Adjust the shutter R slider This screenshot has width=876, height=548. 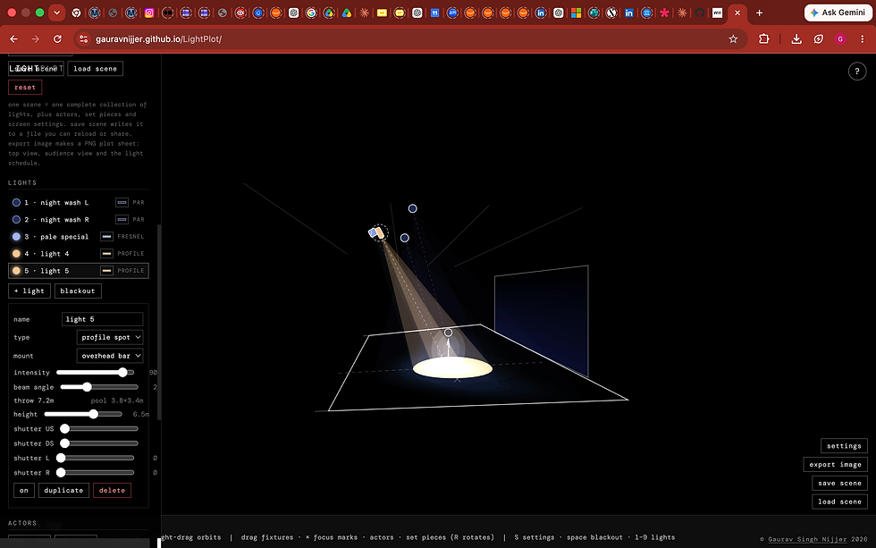[95, 473]
